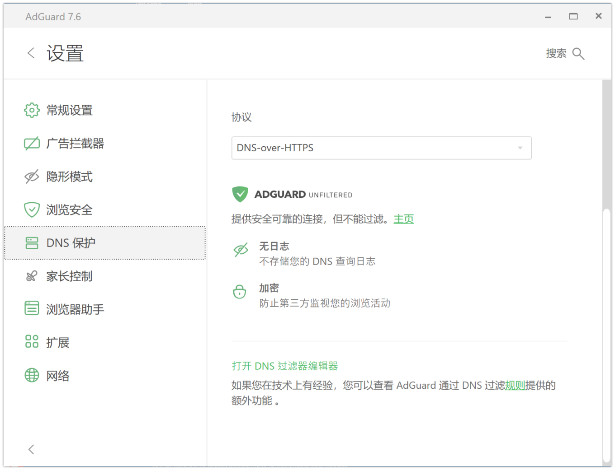Click the 浏览安全 shield icon
Viewport: 615px width, 470px height.
(x=32, y=210)
